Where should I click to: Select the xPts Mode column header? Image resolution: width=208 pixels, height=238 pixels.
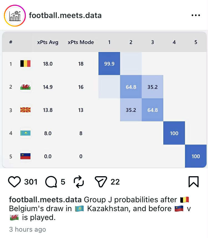[x=81, y=42]
